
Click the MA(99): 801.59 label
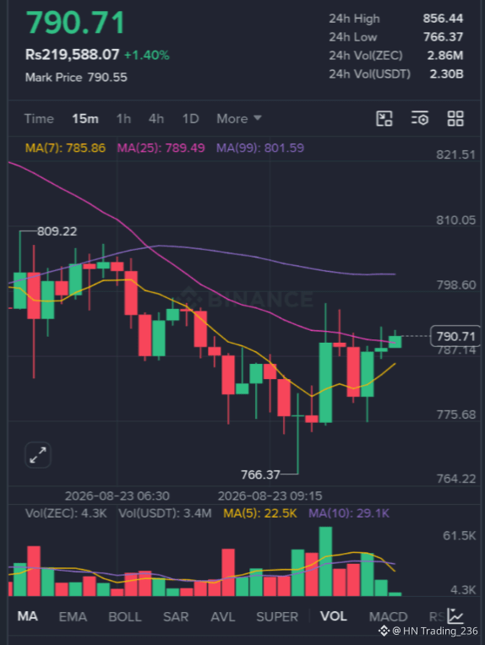[260, 148]
